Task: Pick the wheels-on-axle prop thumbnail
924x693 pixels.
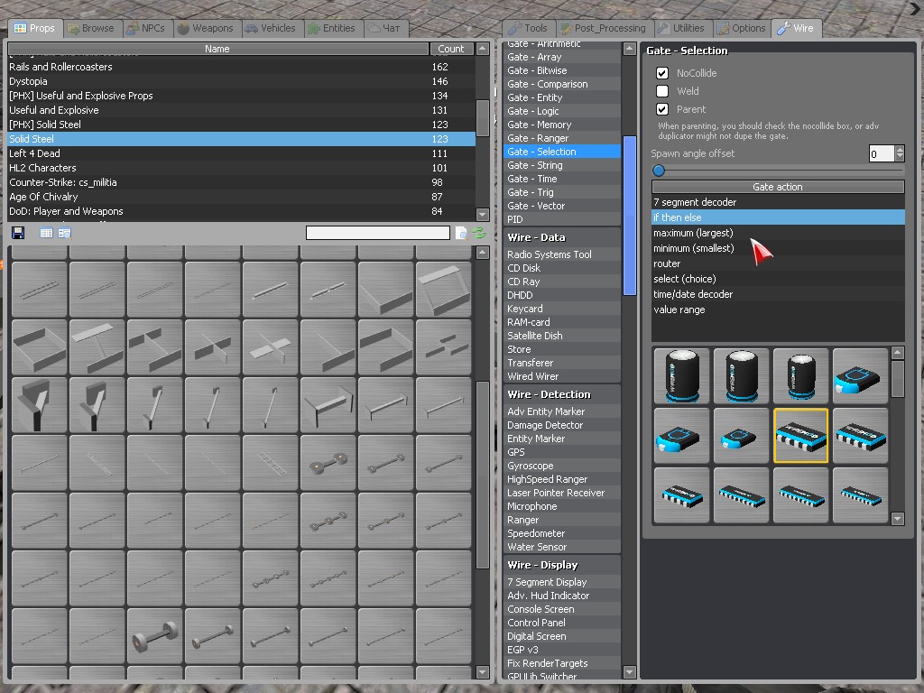Action: pos(155,637)
